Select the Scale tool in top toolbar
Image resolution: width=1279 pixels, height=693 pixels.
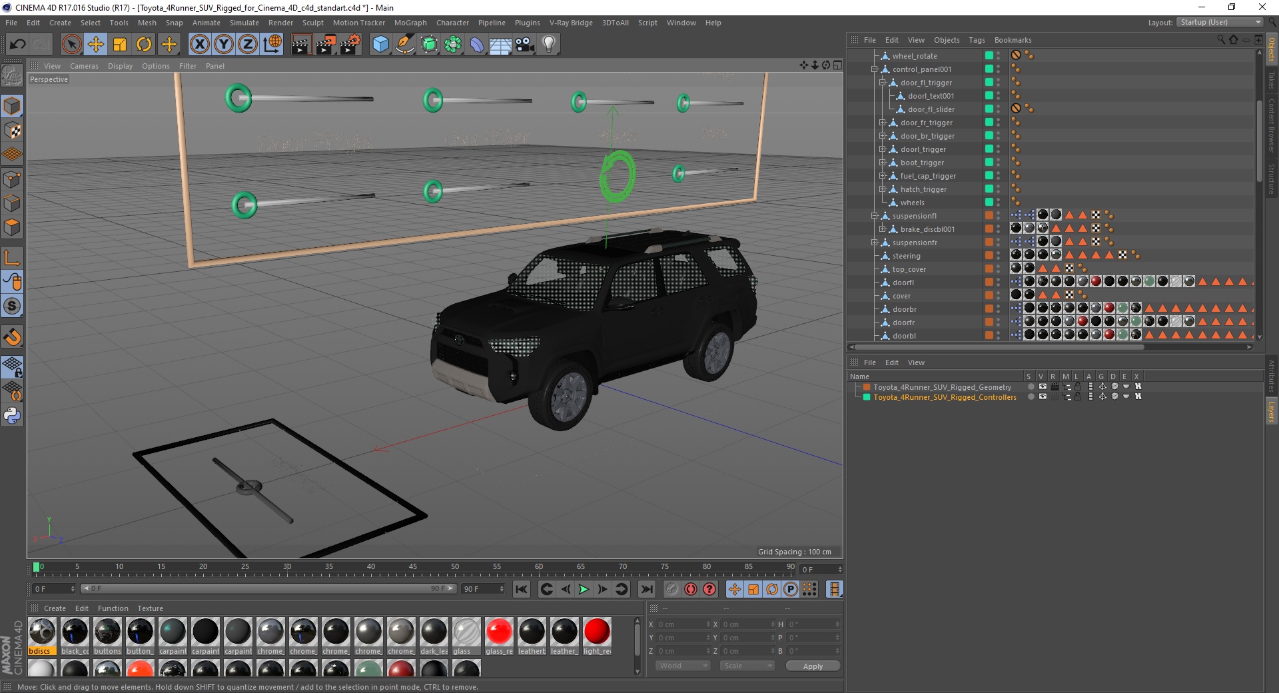pos(120,45)
